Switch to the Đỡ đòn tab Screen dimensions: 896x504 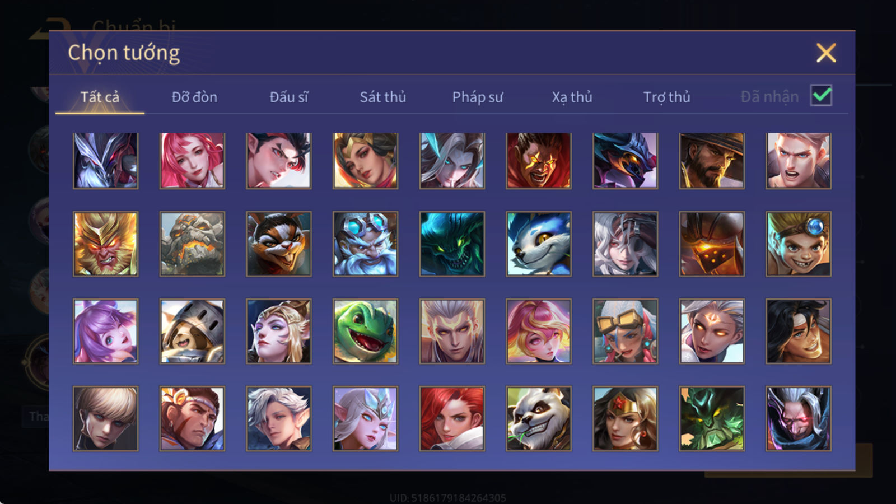pos(194,97)
